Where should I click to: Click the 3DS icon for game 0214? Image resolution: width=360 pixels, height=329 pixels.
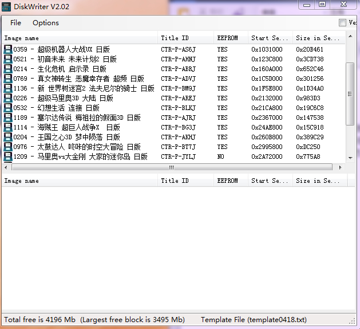pos(8,69)
